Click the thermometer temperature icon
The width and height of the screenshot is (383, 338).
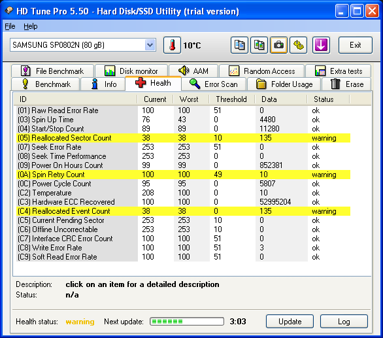(172, 45)
